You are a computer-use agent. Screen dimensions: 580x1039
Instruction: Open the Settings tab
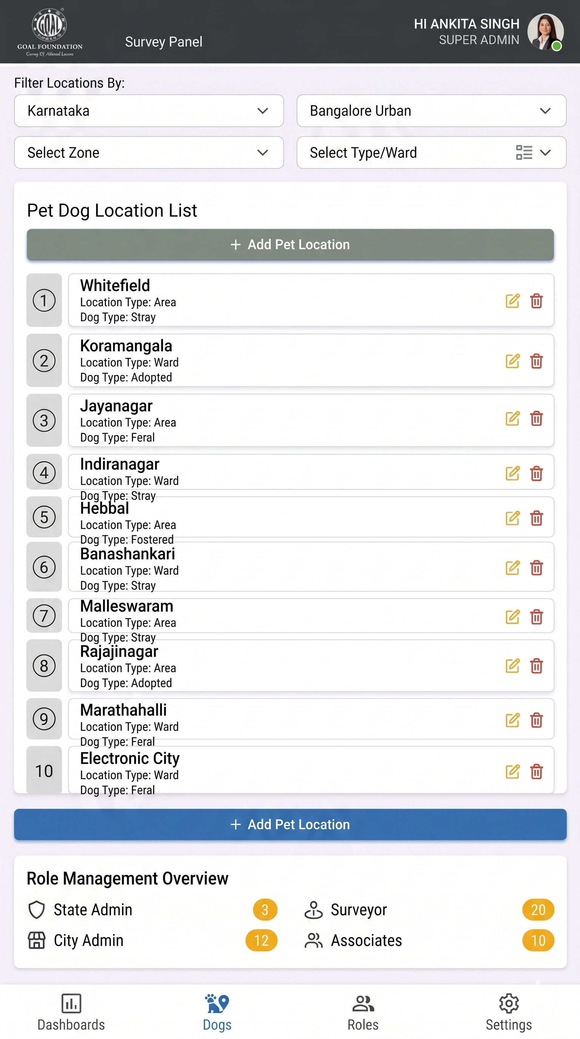[x=509, y=1012]
